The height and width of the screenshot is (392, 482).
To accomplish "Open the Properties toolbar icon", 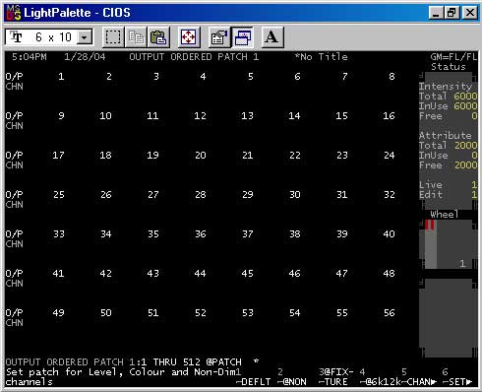I will [x=219, y=37].
